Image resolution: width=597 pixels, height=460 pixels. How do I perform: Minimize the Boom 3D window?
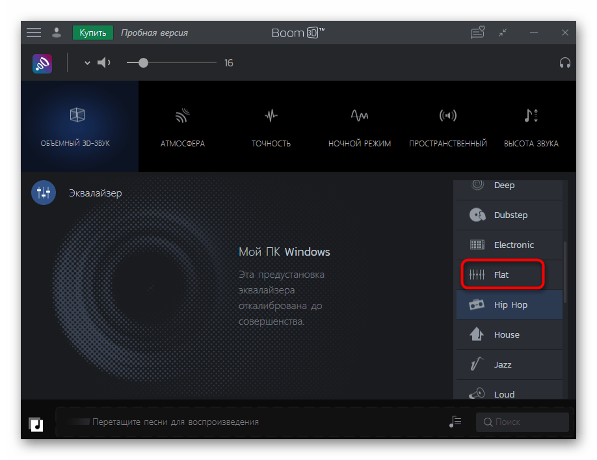click(x=534, y=33)
